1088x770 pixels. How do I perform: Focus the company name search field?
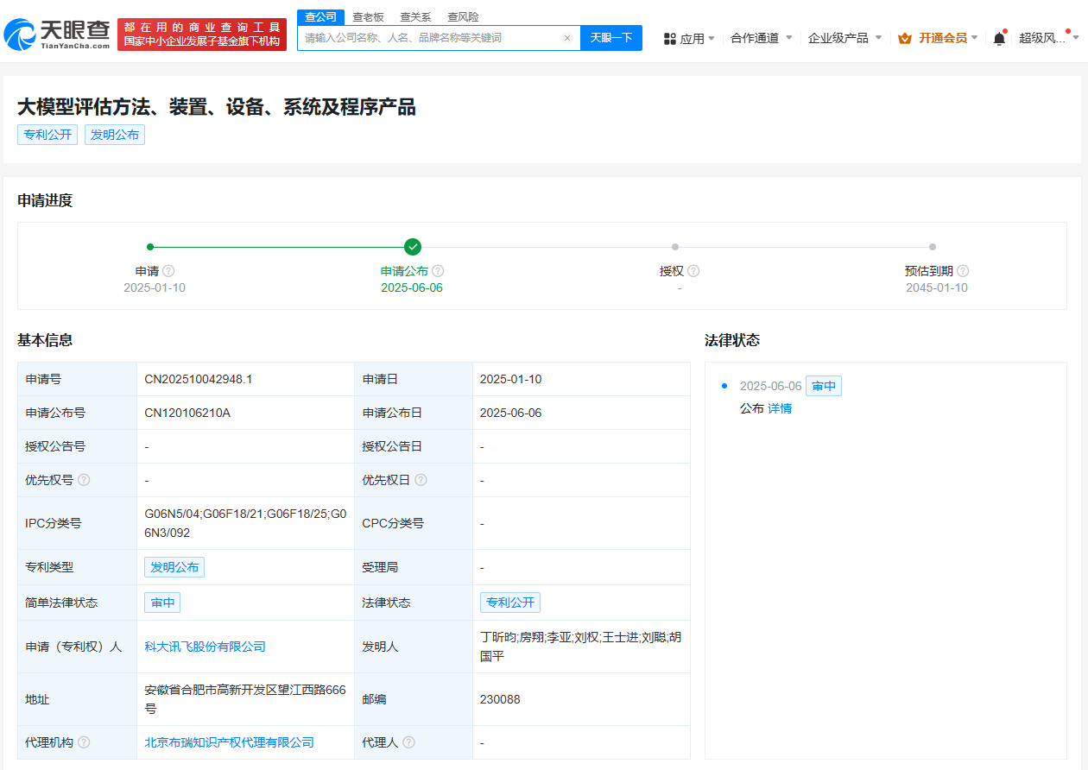pyautogui.click(x=432, y=38)
